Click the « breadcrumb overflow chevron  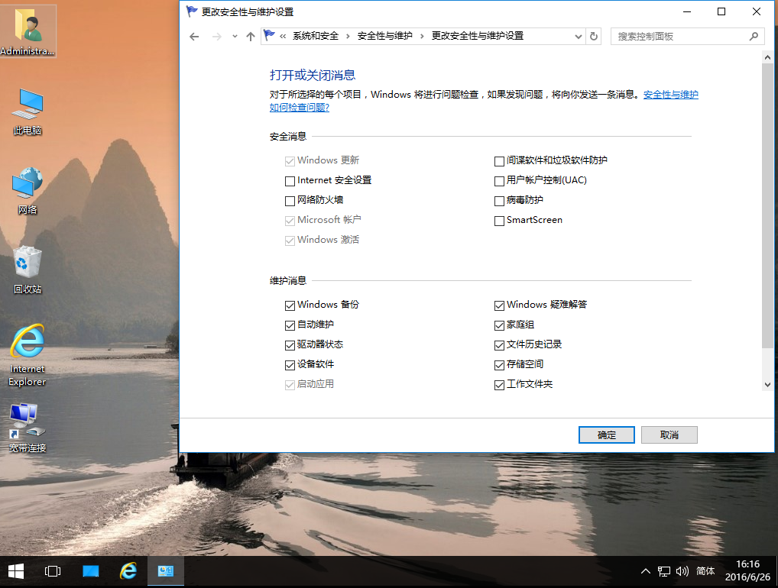pos(283,36)
